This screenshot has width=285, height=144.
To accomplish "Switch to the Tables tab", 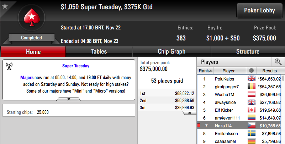I will click(99, 52).
